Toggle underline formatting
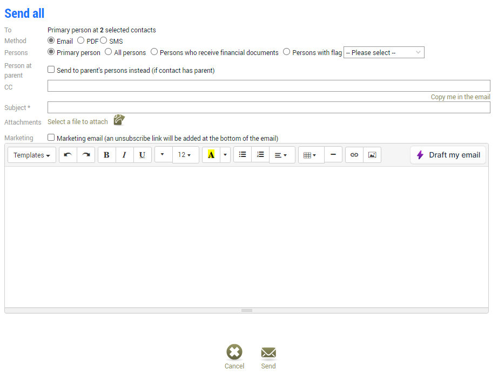 point(142,155)
